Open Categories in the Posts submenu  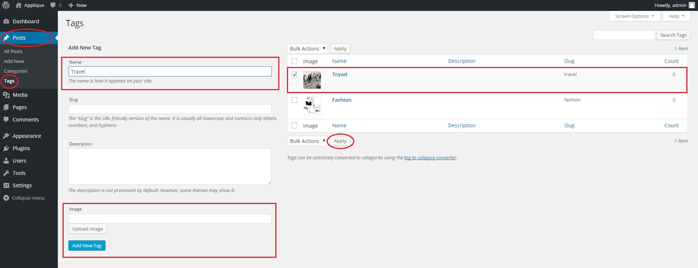click(16, 71)
